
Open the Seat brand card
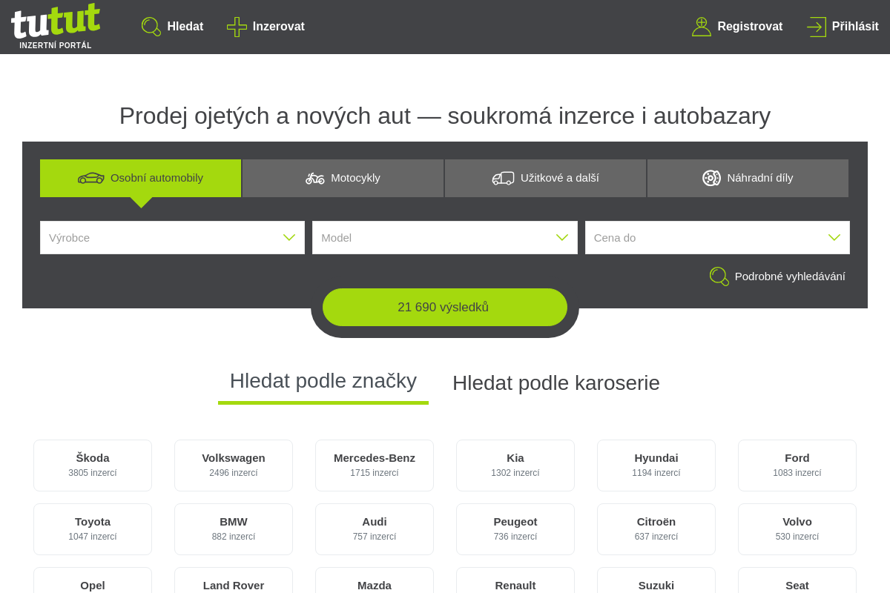797,580
